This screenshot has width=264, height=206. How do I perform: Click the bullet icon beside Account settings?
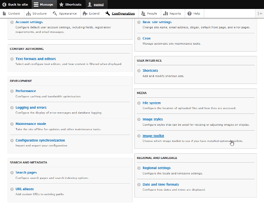tap(12, 22)
